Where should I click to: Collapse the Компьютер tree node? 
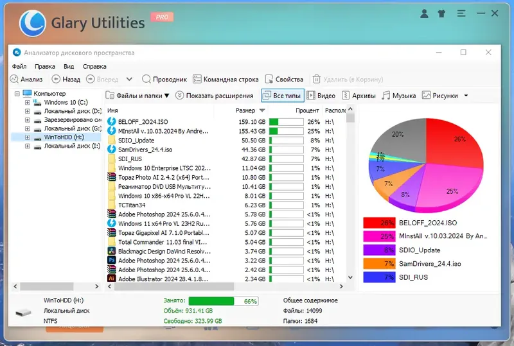click(x=17, y=94)
